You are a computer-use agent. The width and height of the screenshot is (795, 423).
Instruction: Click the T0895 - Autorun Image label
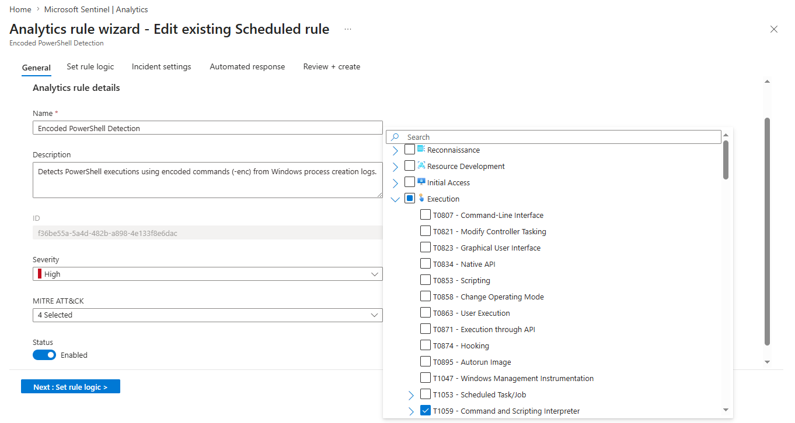pyautogui.click(x=472, y=362)
